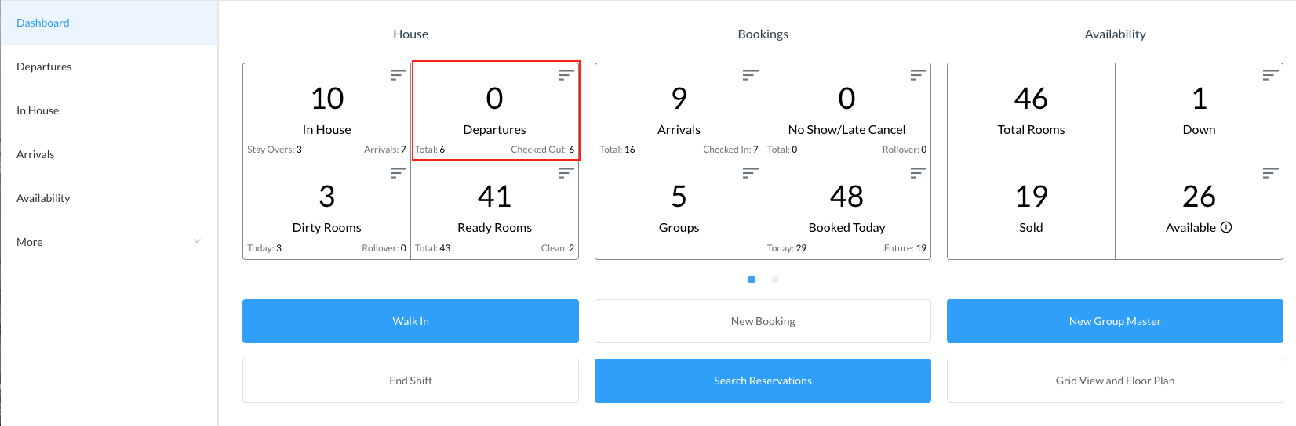Open filter icon on No Show/Late Cancel tile

point(918,75)
